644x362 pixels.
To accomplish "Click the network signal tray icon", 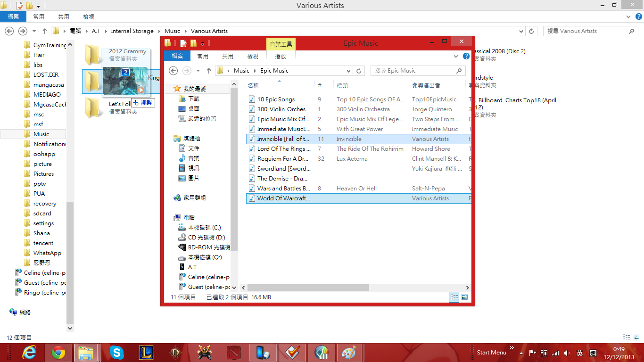I will tap(555, 353).
